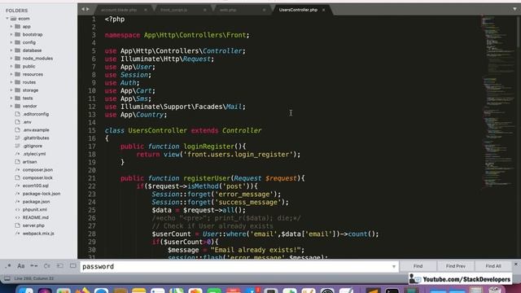This screenshot has width=521, height=293.
Task: Toggle case sensitive search (Aa)
Action: tap(21, 266)
